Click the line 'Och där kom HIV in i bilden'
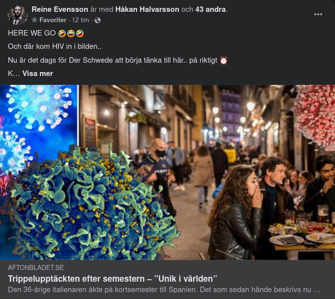 tap(55, 46)
